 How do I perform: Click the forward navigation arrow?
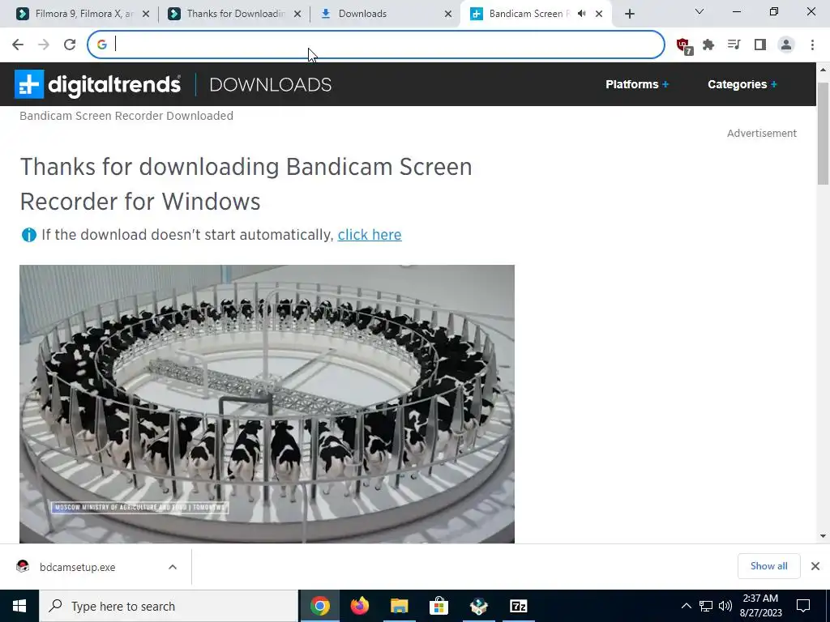click(x=44, y=45)
